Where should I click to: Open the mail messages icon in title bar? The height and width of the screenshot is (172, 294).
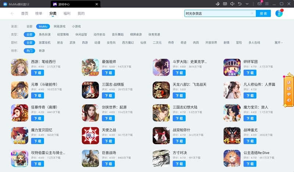point(259,4)
